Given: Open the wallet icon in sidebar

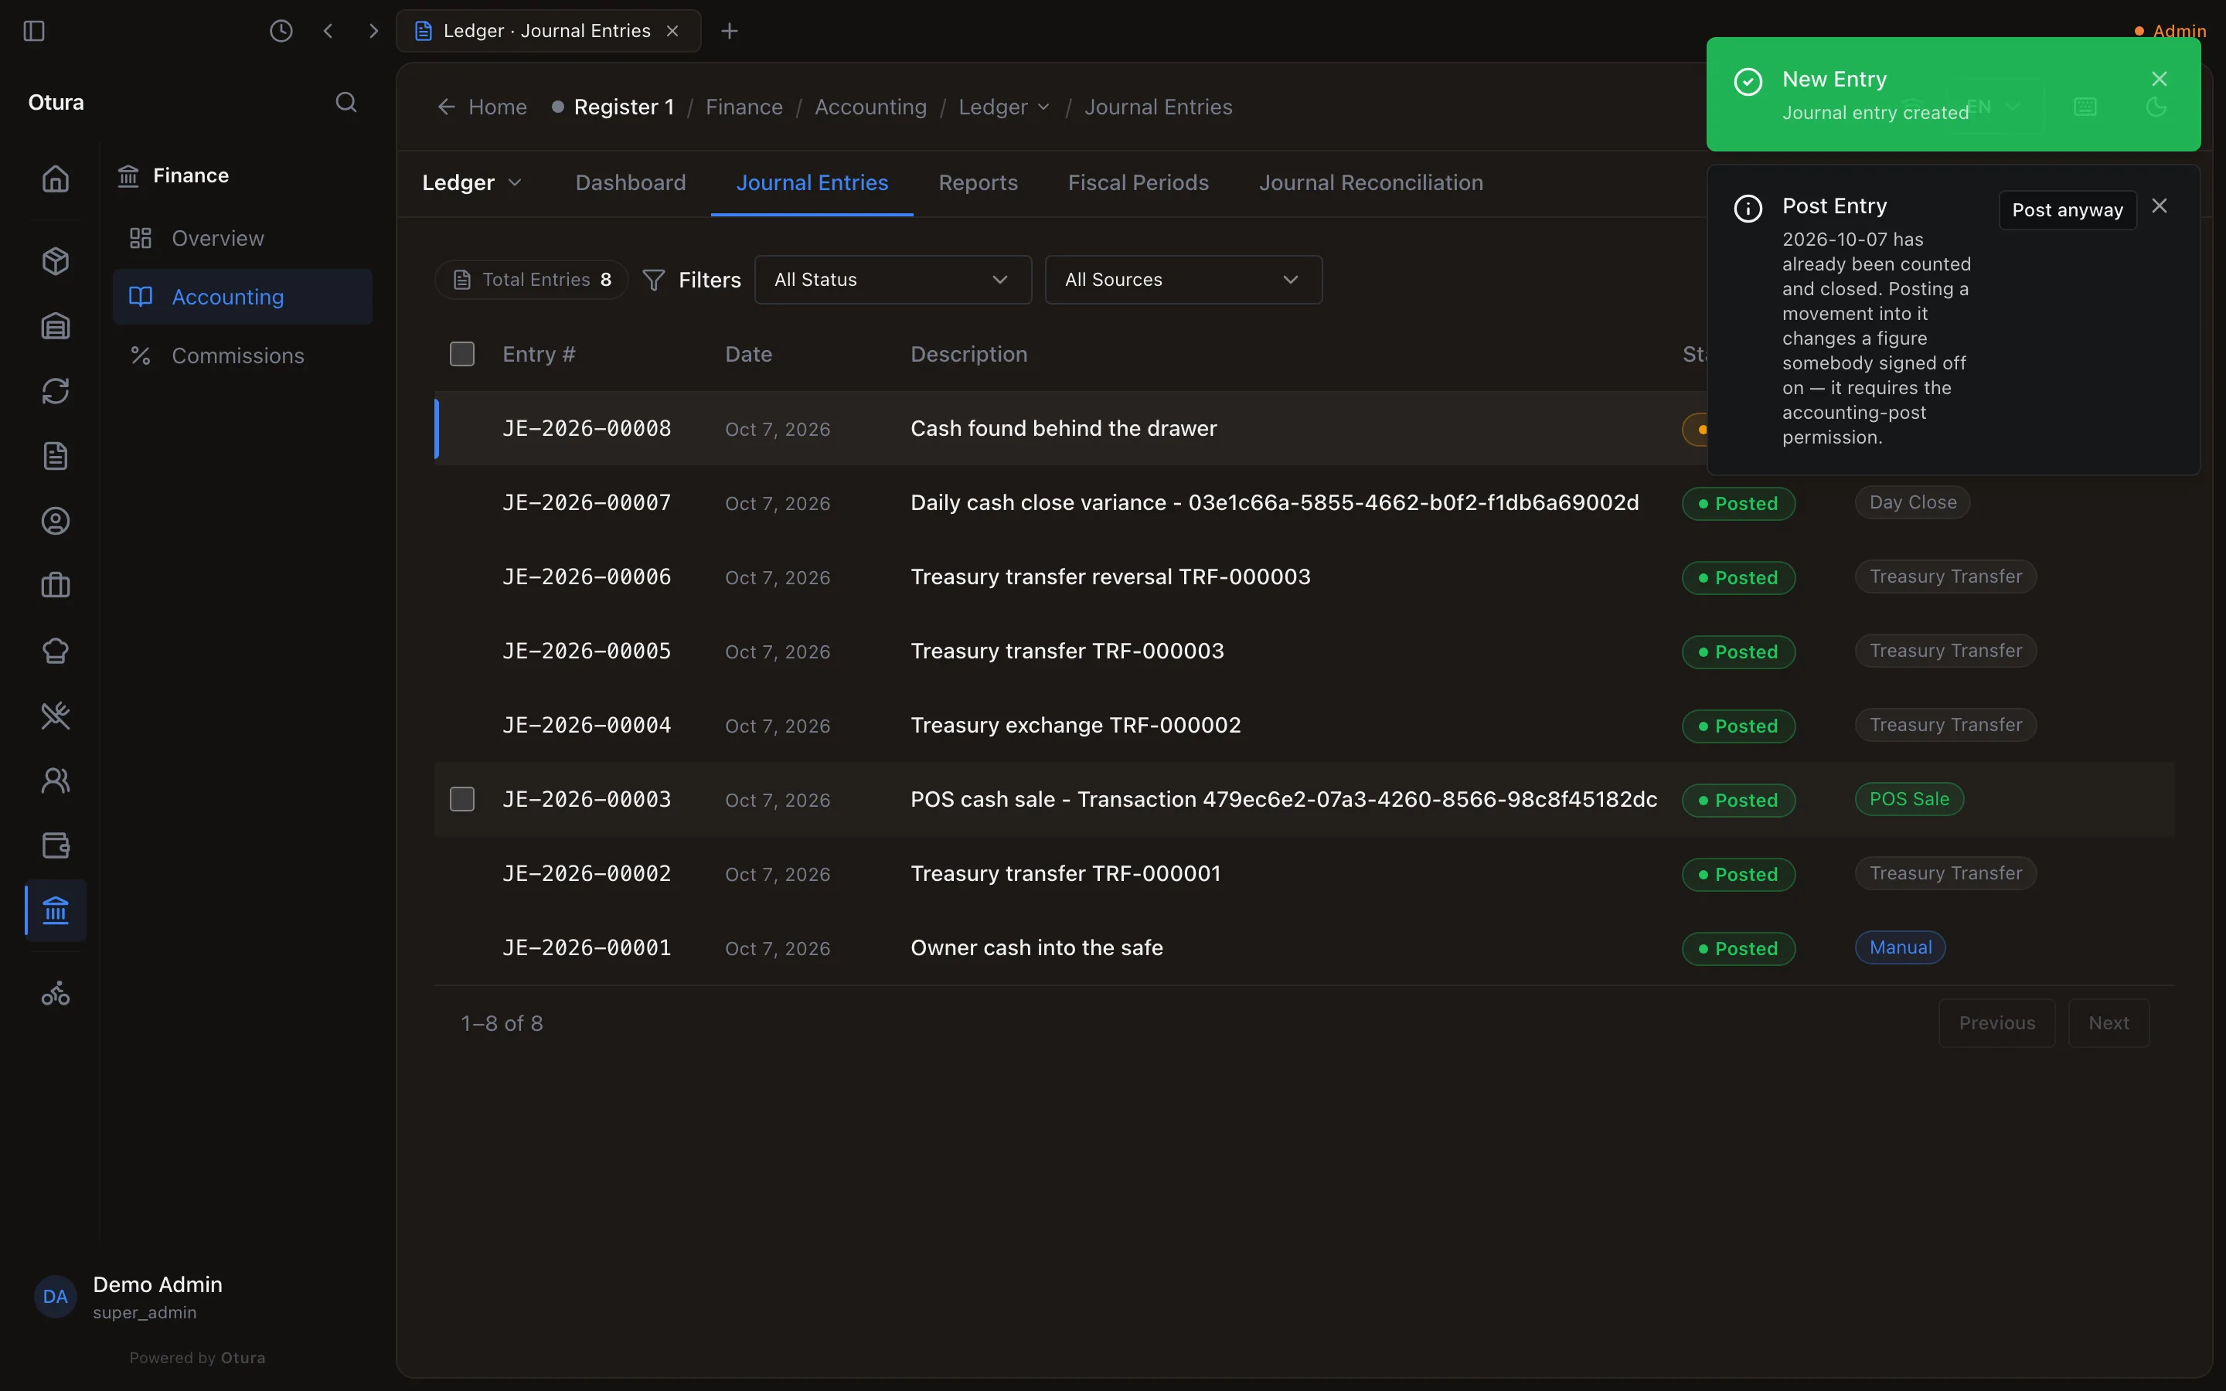Looking at the screenshot, I should tap(55, 845).
